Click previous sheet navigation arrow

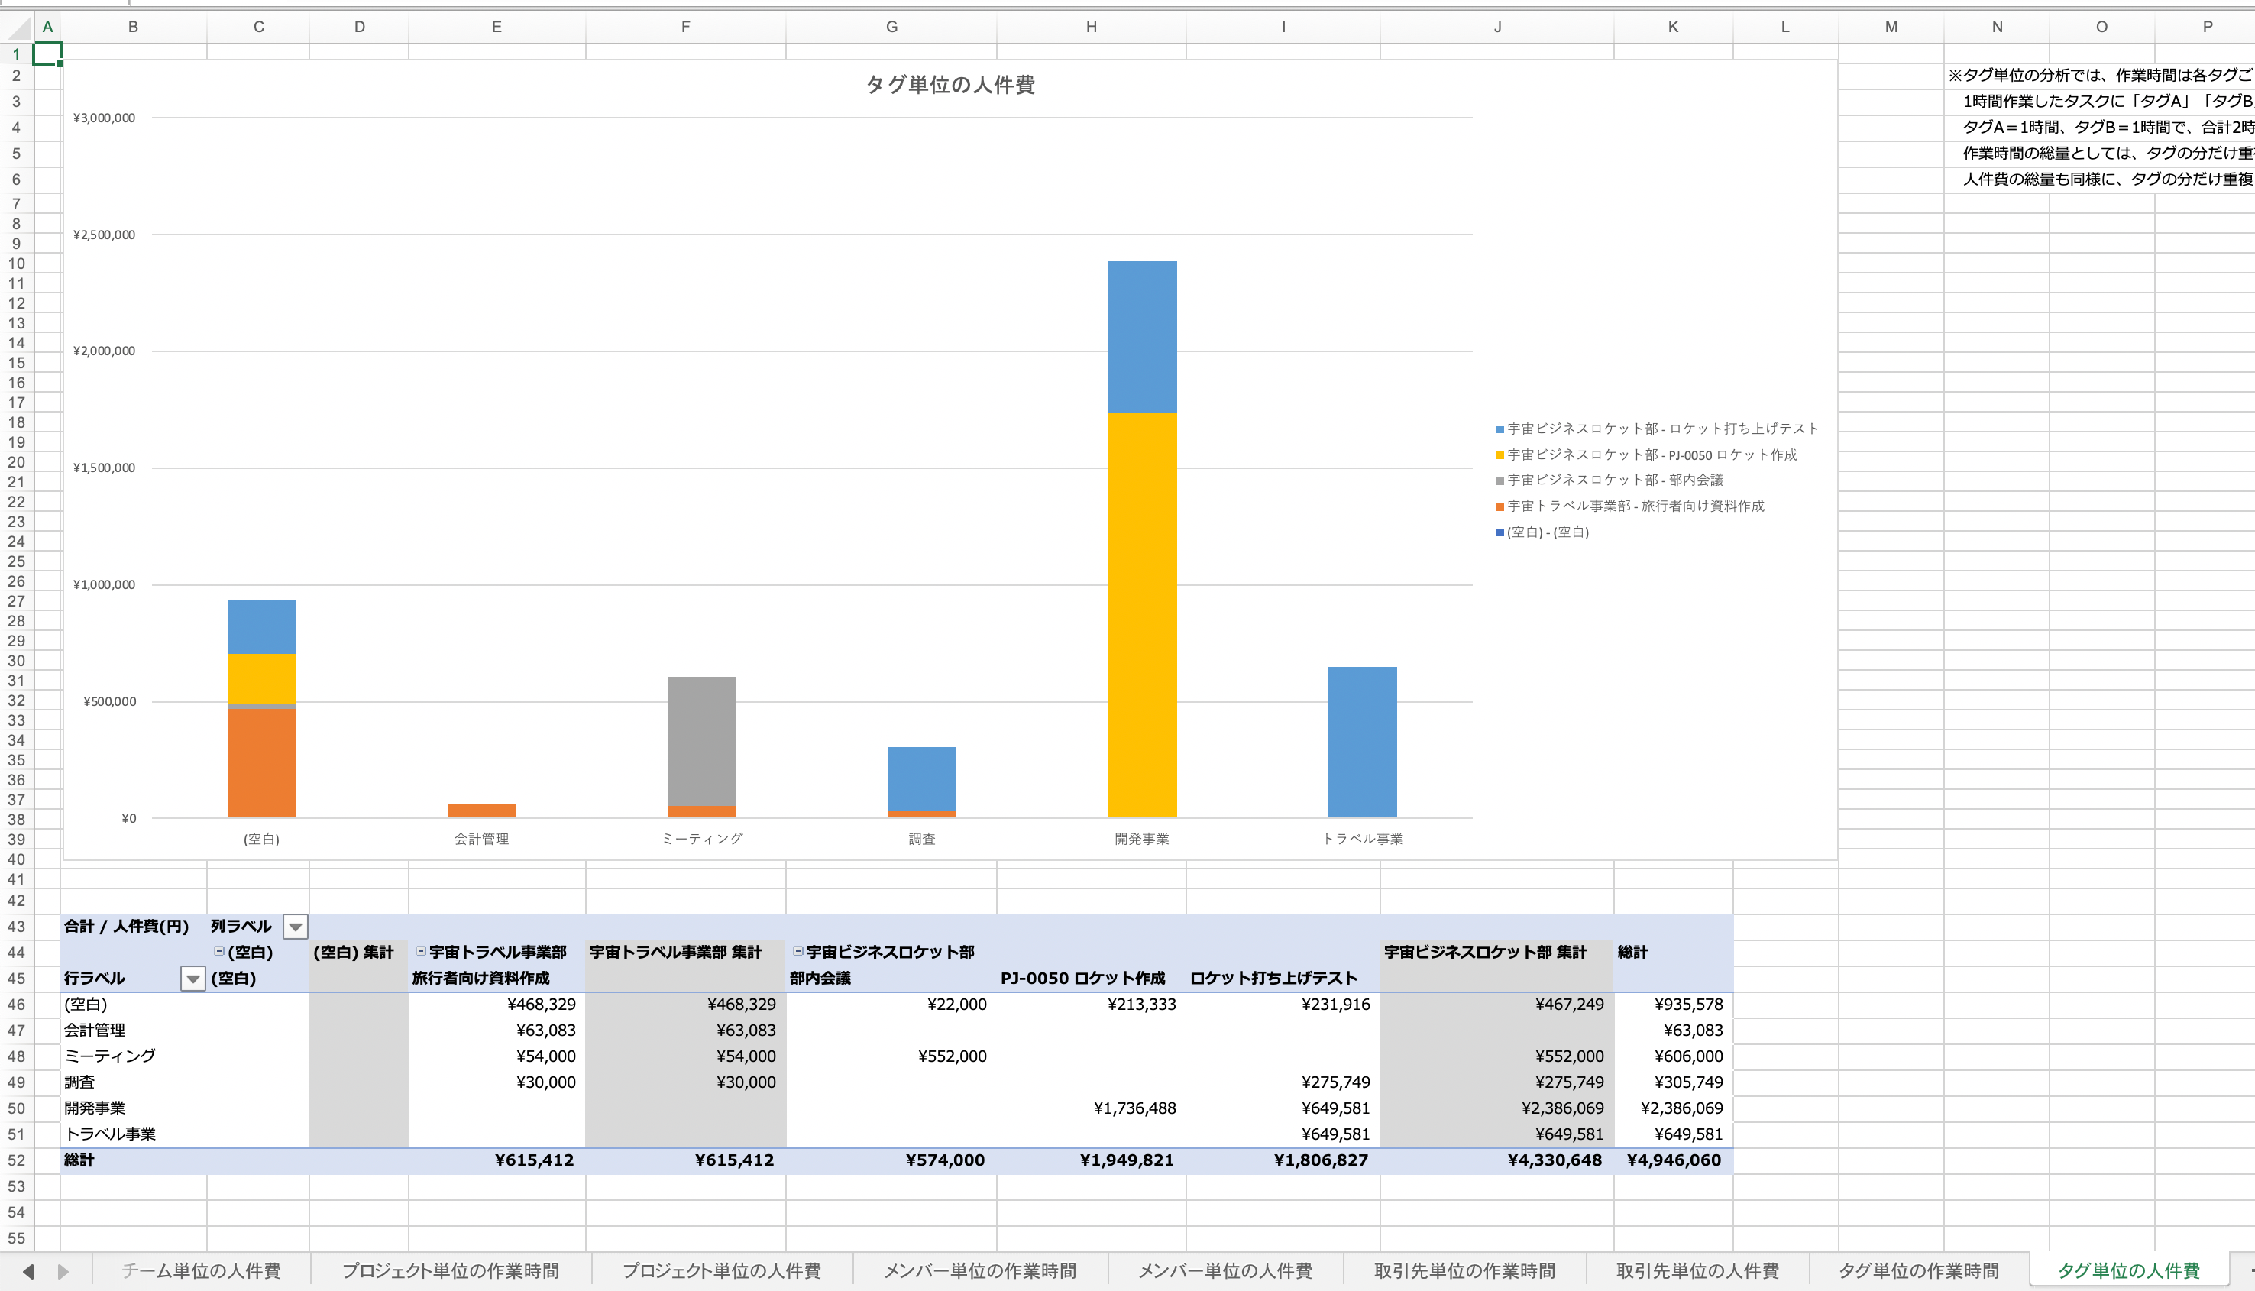click(x=28, y=1271)
